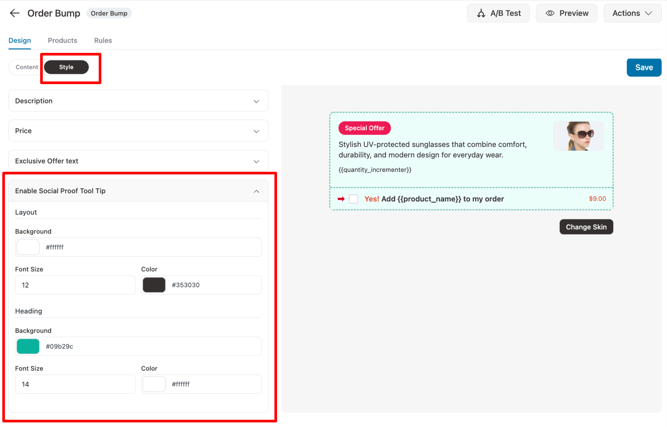Tick the Yes! Add to my order checkbox
667x427 pixels.
(353, 199)
